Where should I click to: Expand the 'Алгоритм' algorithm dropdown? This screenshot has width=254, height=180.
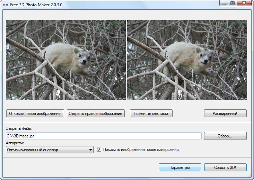click(50, 150)
